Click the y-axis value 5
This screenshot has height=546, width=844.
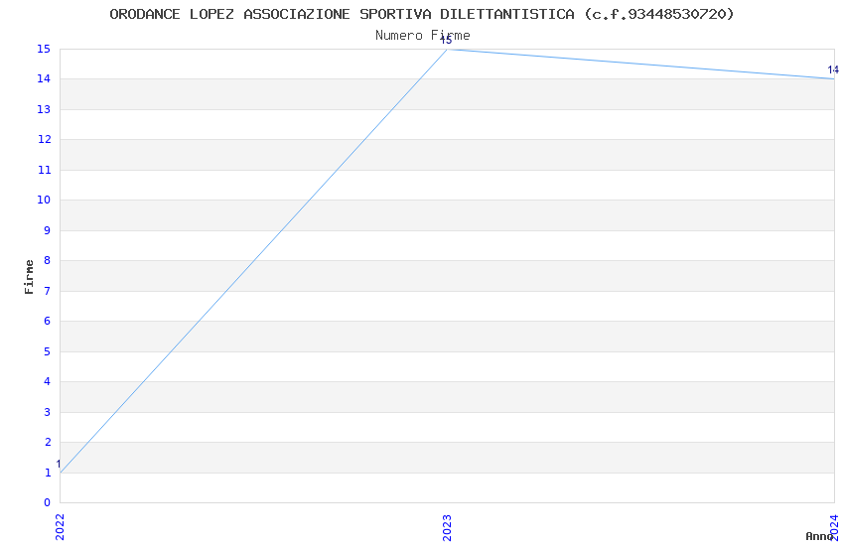[48, 351]
